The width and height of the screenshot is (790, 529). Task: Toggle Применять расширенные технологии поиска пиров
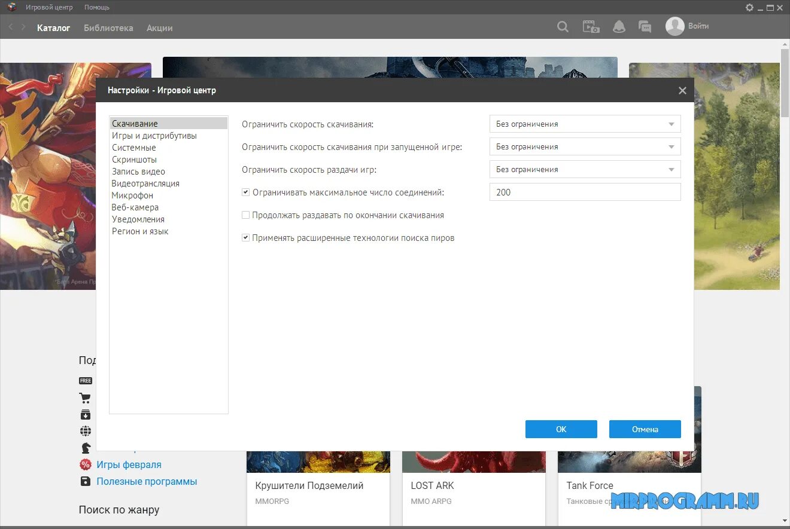pos(245,238)
